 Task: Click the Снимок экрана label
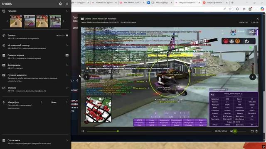[x=16, y=55]
